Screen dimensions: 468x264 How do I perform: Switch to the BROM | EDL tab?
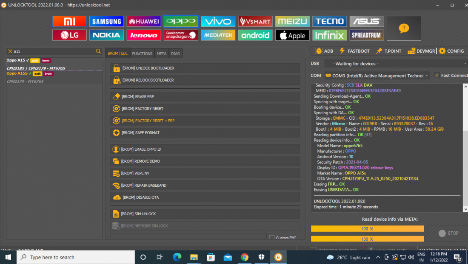(x=117, y=53)
